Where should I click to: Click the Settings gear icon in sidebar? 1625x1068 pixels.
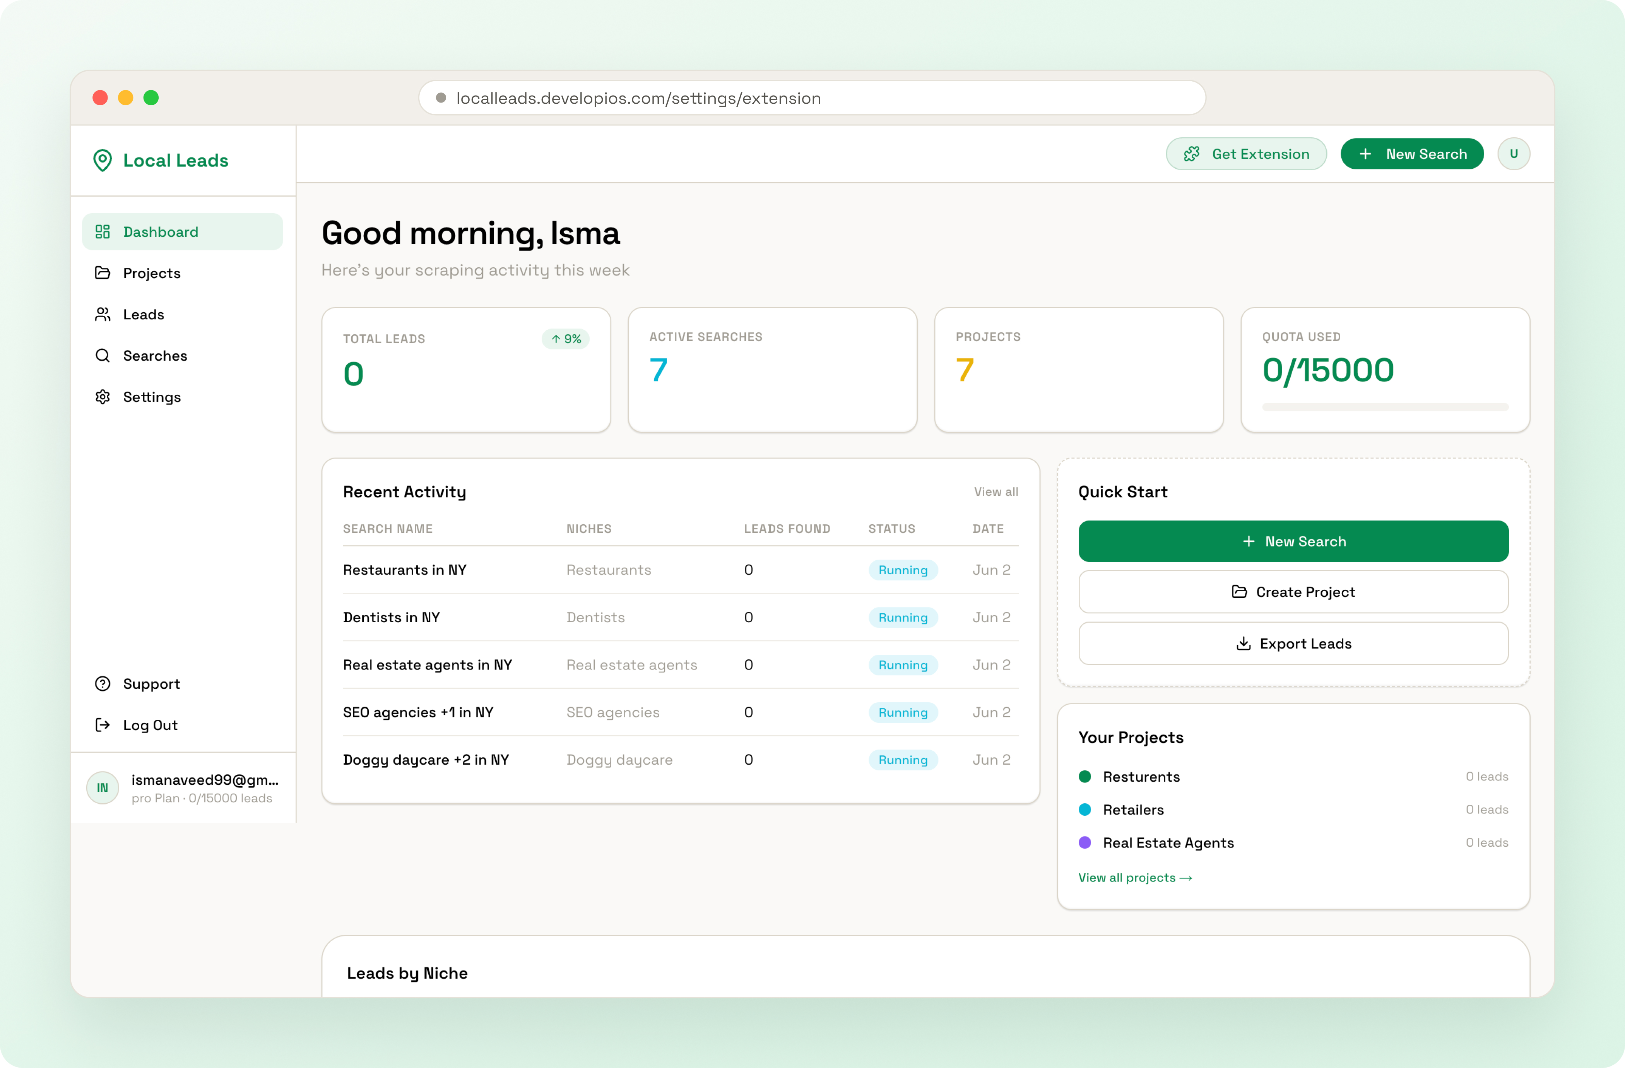tap(103, 397)
